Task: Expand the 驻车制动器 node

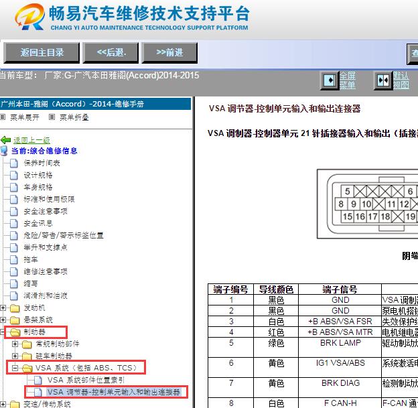Action: pos(15,356)
